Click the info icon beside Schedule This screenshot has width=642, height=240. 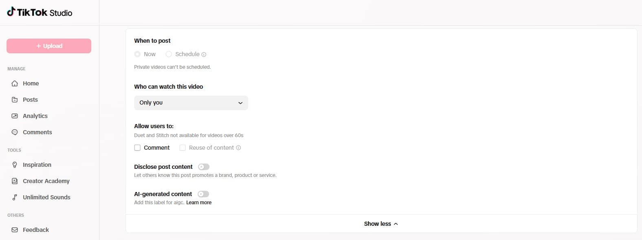click(x=204, y=55)
